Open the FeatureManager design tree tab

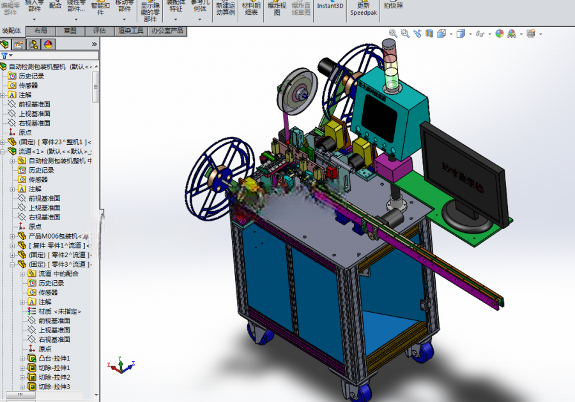[x=4, y=45]
